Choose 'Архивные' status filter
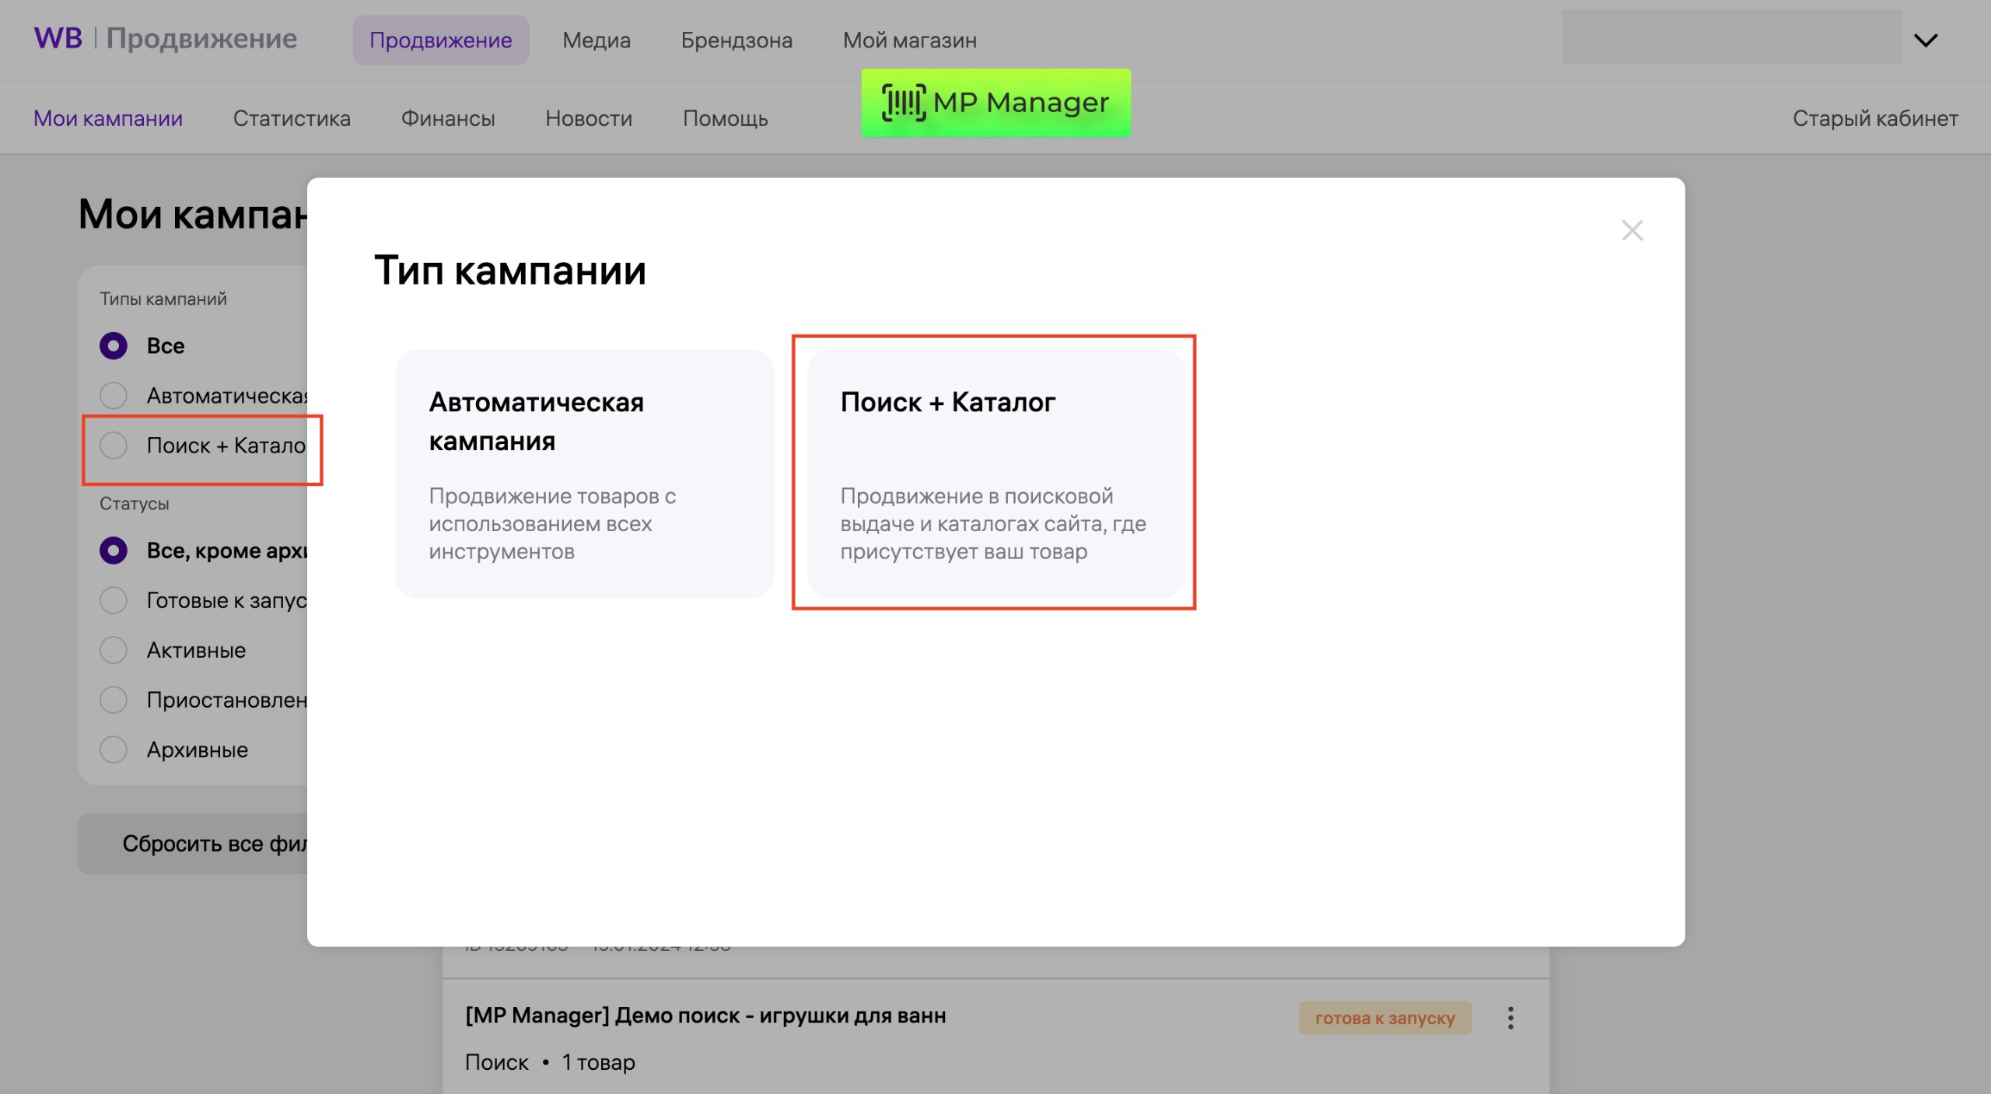 114,750
